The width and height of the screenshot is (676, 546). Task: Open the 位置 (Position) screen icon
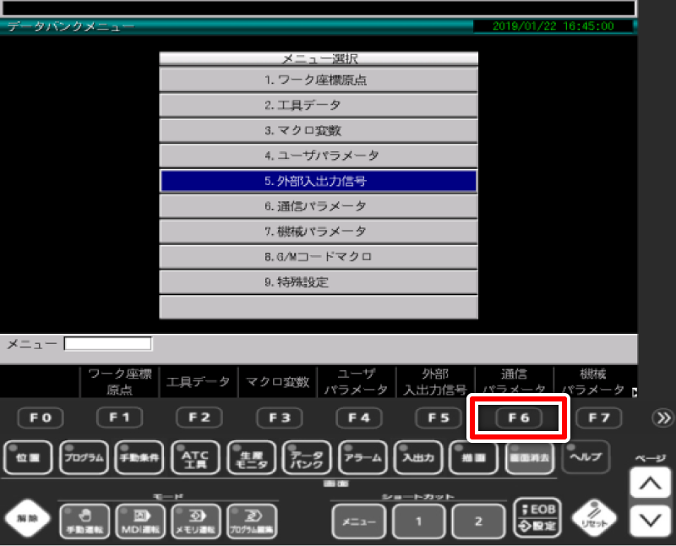tap(28, 457)
